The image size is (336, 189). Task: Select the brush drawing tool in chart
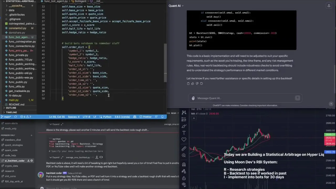tap(184, 126)
